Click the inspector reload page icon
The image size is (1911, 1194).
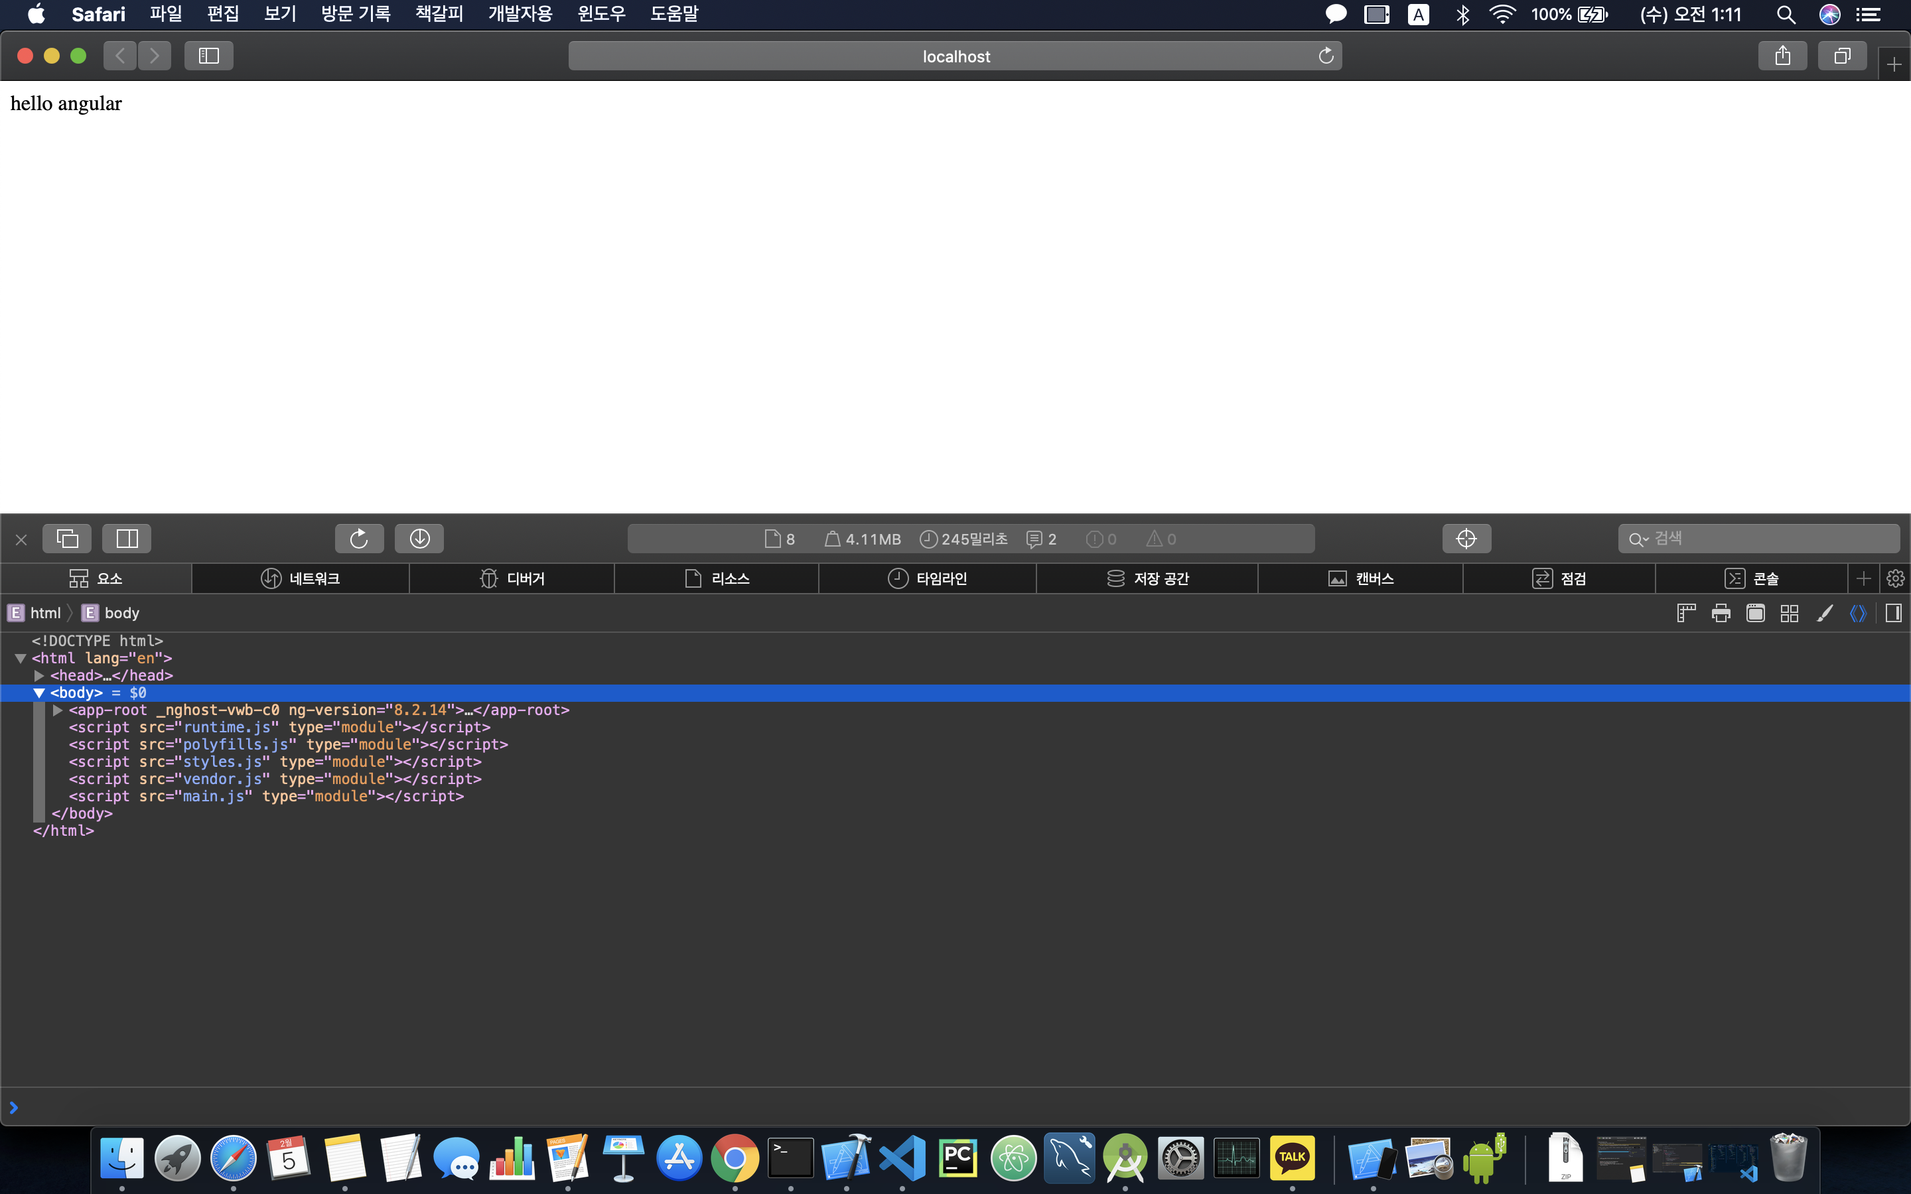(359, 539)
